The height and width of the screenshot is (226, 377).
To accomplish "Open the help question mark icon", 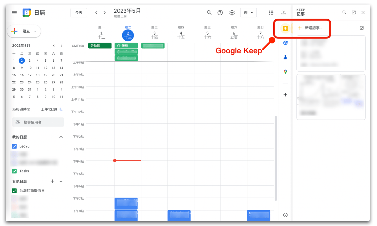I will pos(220,12).
